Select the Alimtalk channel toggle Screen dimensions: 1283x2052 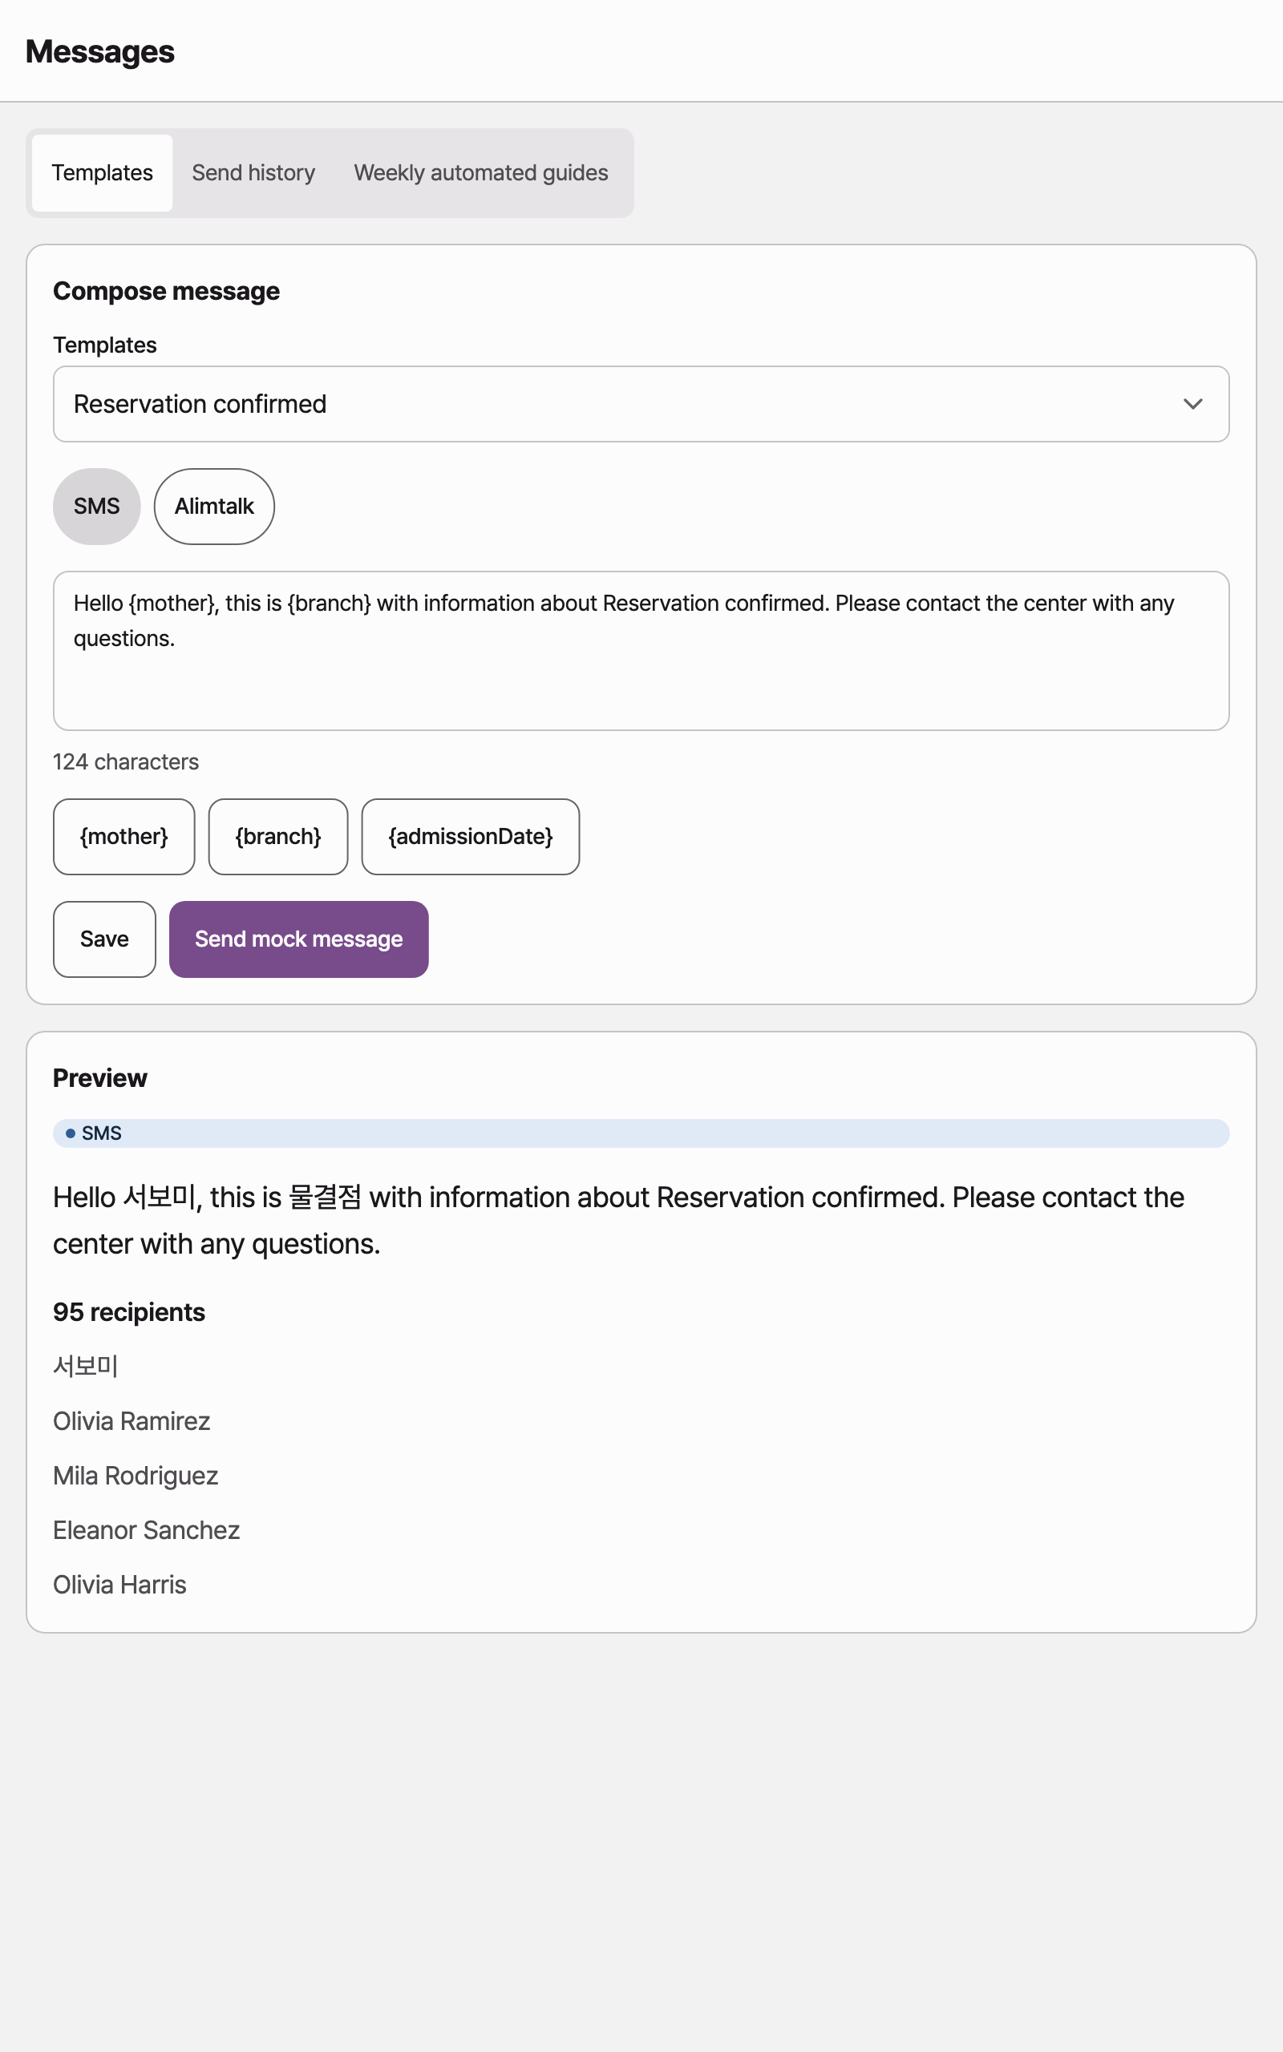point(214,507)
